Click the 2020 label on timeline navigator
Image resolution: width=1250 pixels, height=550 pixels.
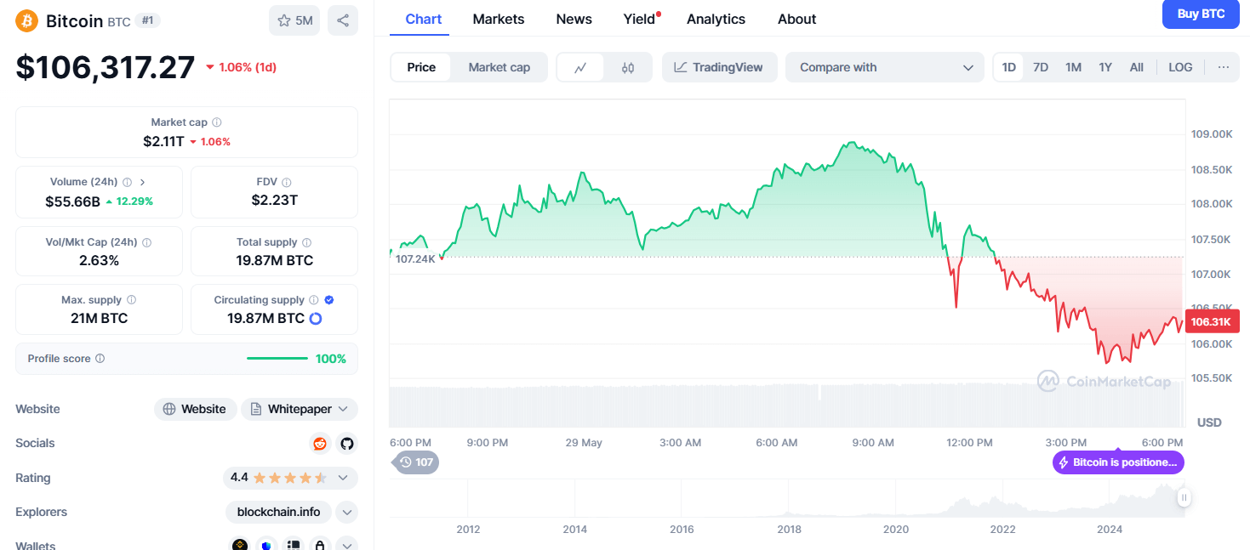896,529
